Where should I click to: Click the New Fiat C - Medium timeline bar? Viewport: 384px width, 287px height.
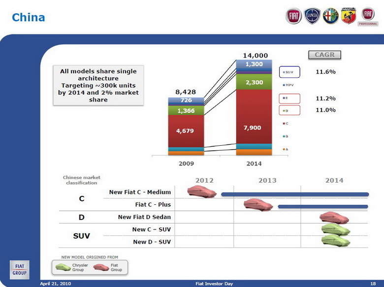coord(295,194)
